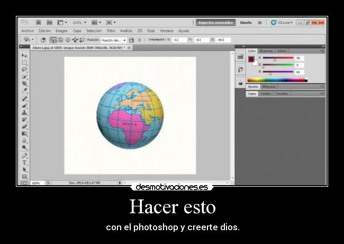344x244 pixels.
Task: Click the 3D scale object mode icon
Action: [82, 40]
